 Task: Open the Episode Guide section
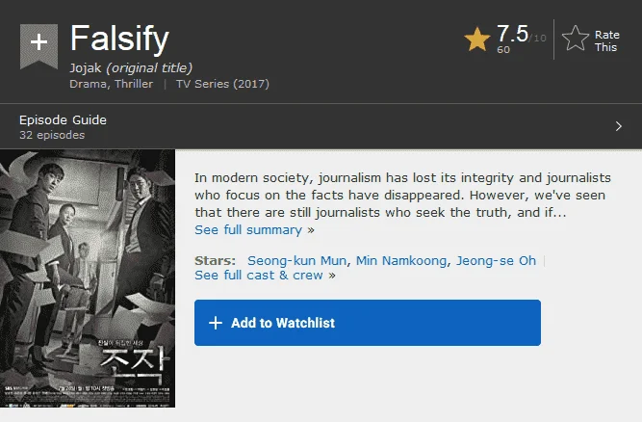pos(63,120)
